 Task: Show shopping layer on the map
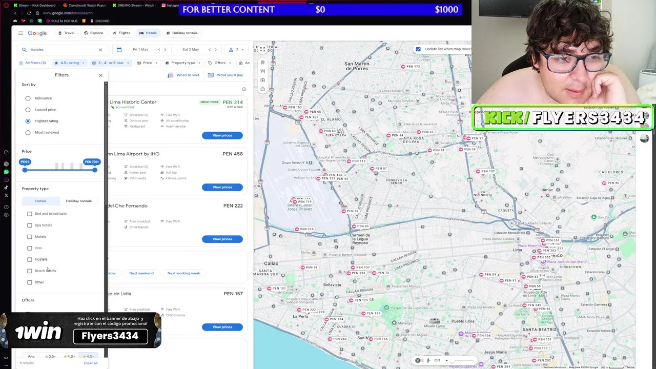click(262, 89)
